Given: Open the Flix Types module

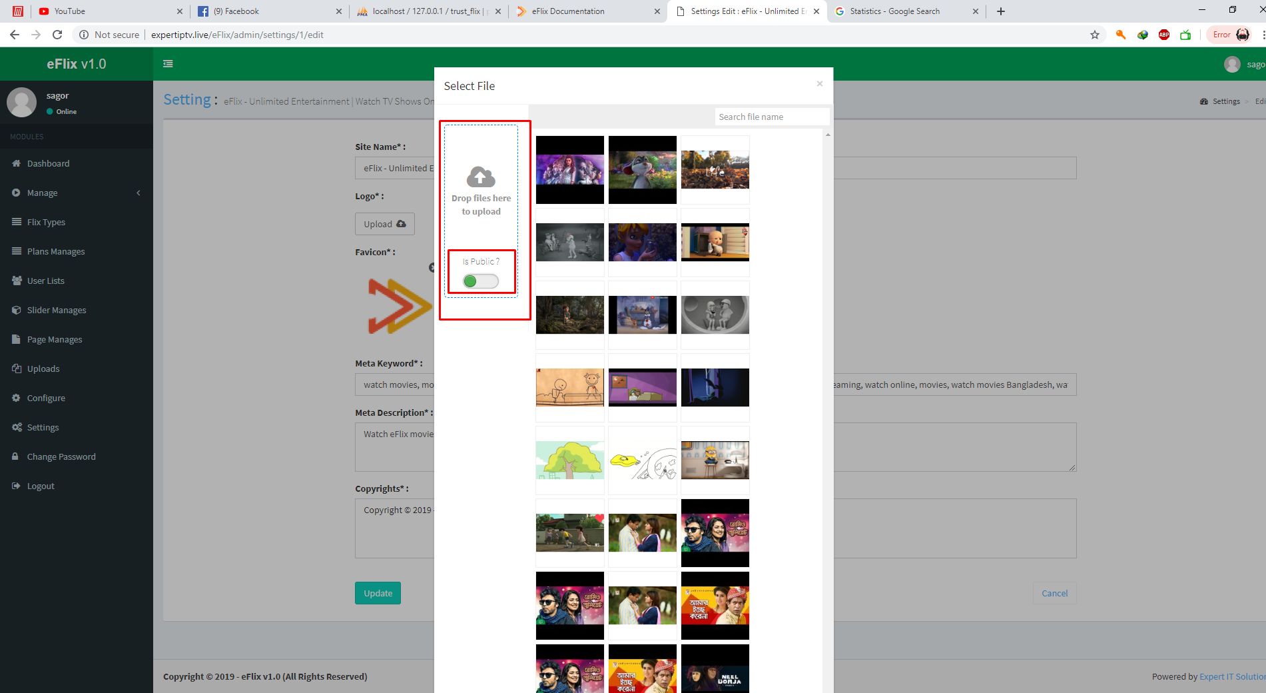Looking at the screenshot, I should point(46,222).
